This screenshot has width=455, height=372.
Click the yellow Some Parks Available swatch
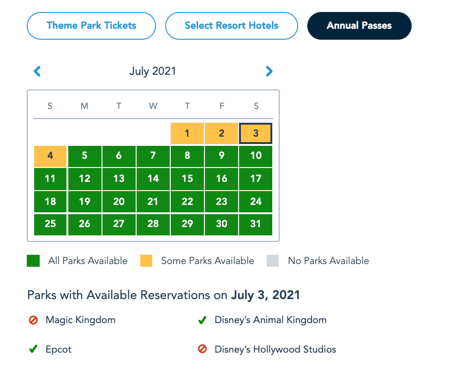146,261
